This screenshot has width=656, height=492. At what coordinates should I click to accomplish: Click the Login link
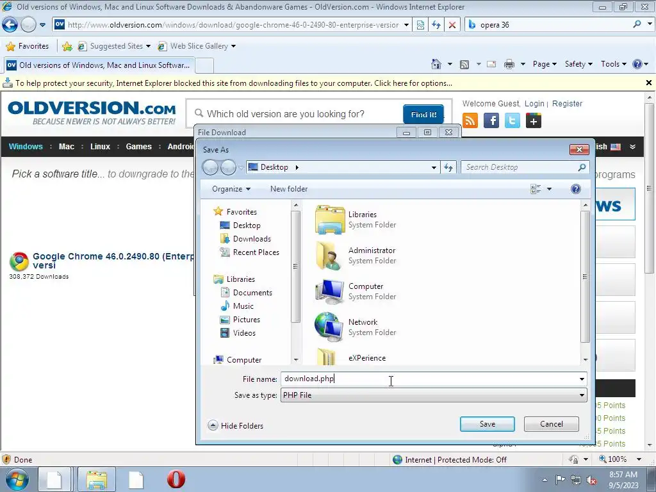[x=534, y=103]
